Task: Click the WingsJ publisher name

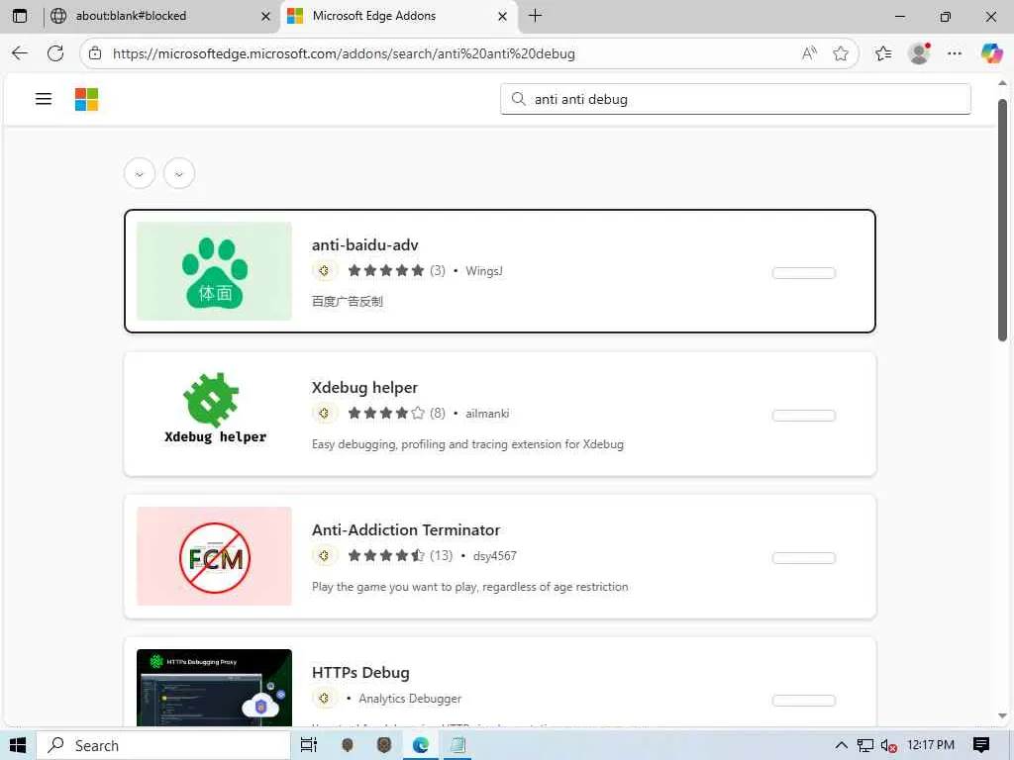Action: (x=483, y=271)
